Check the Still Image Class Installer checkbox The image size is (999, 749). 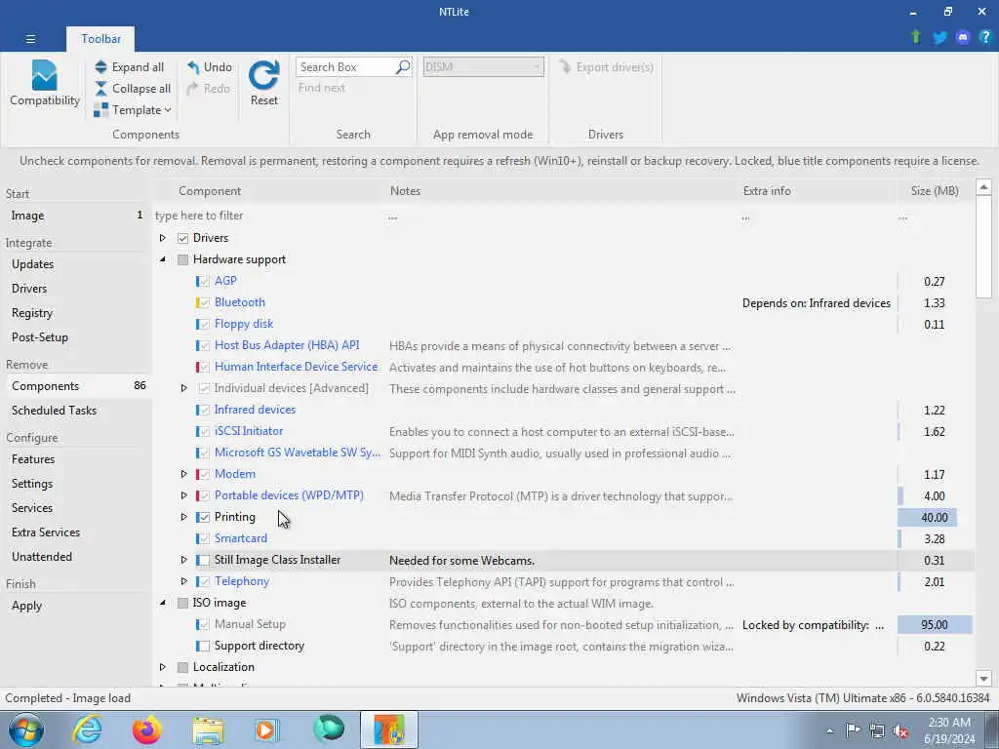coord(204,561)
